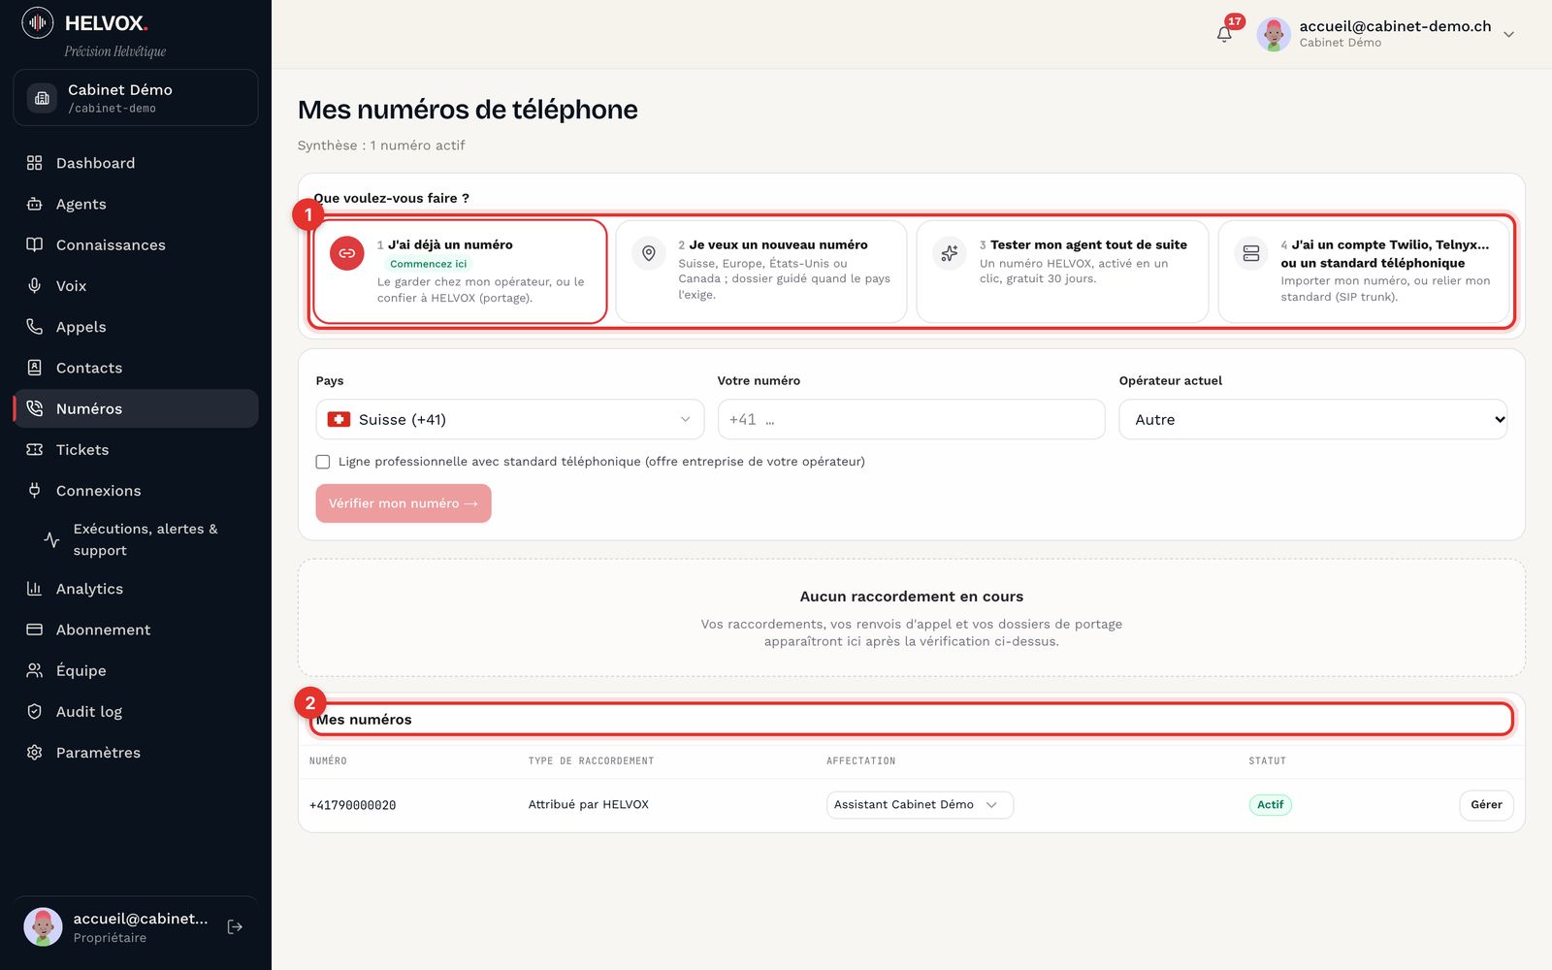Click the Vérifier mon numéro button
Screen dimensions: 1552x970
(404, 503)
